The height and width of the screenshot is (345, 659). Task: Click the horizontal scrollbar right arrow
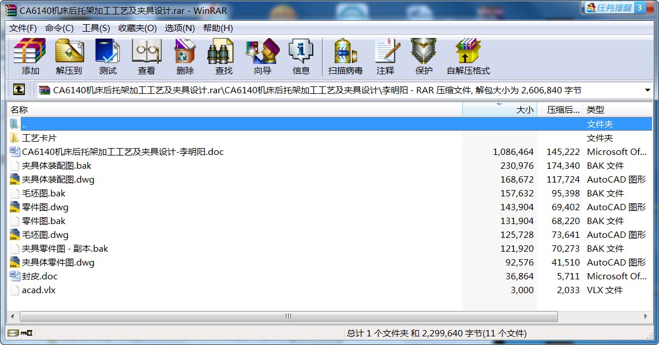(646, 316)
